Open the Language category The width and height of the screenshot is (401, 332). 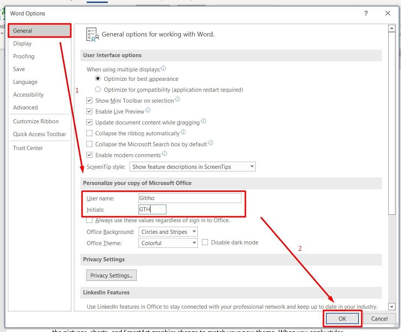(x=39, y=82)
